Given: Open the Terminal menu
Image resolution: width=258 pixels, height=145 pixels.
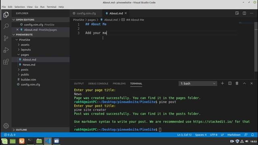Looking at the screenshot, I should [51, 7].
